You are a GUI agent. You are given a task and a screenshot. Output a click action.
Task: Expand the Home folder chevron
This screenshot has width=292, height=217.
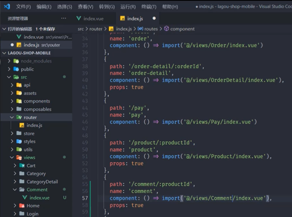tap(15, 206)
